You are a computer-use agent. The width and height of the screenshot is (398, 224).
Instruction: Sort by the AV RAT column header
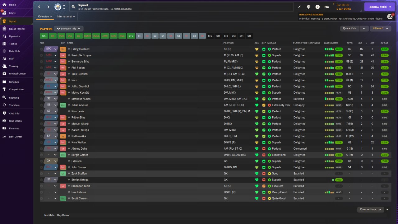pyautogui.click(x=384, y=43)
